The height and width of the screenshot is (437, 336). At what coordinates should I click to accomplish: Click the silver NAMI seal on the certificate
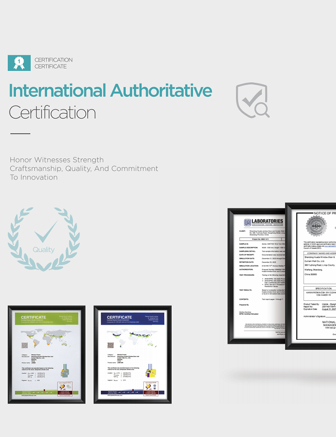[x=316, y=226]
